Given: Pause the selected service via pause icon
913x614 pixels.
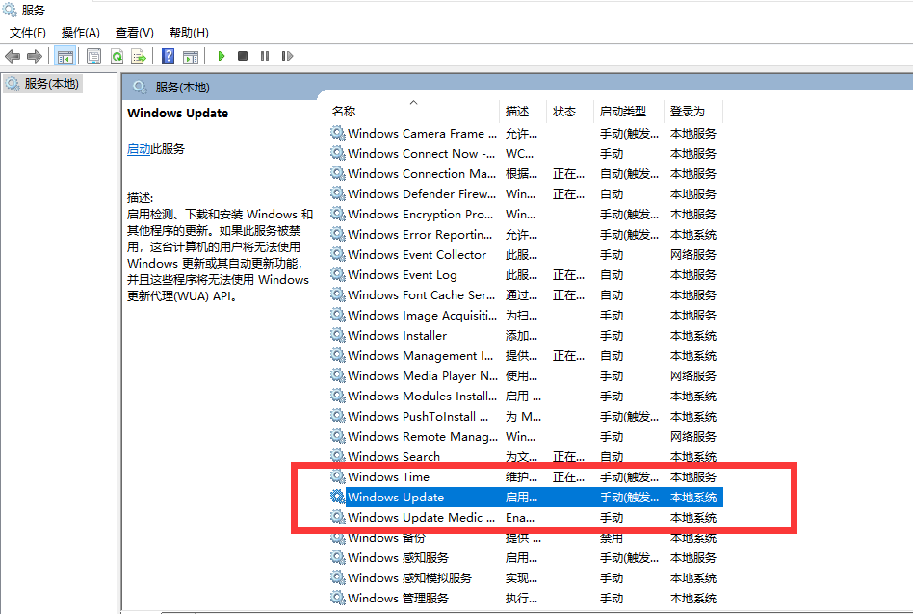Looking at the screenshot, I should (265, 55).
